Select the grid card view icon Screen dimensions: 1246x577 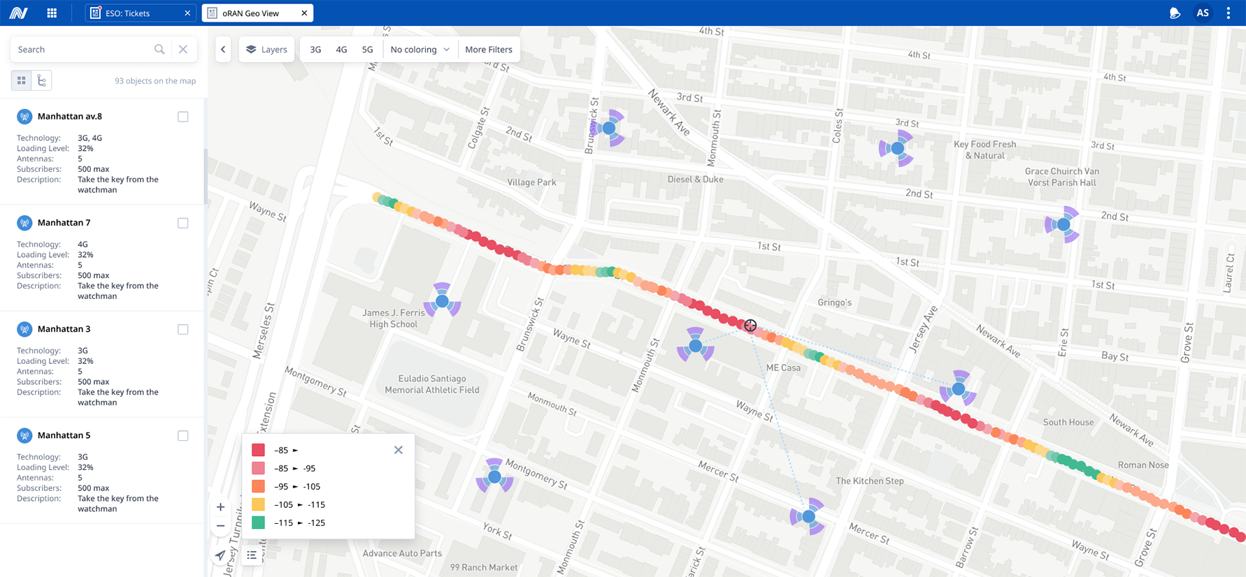22,81
